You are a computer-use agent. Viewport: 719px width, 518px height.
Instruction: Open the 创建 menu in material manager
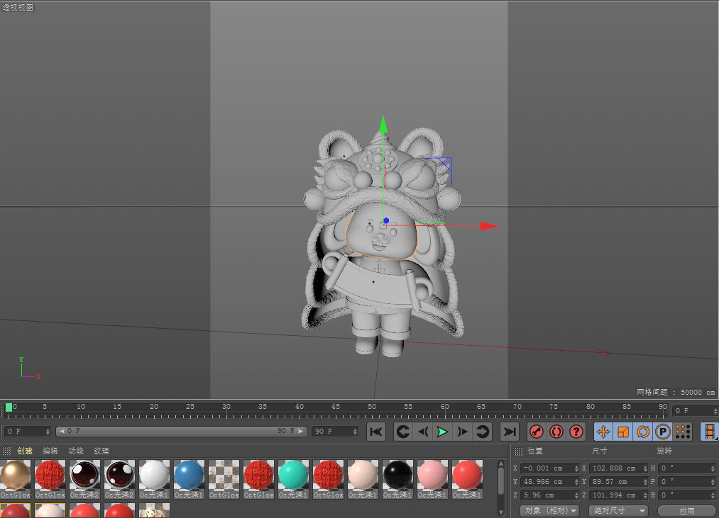click(25, 451)
